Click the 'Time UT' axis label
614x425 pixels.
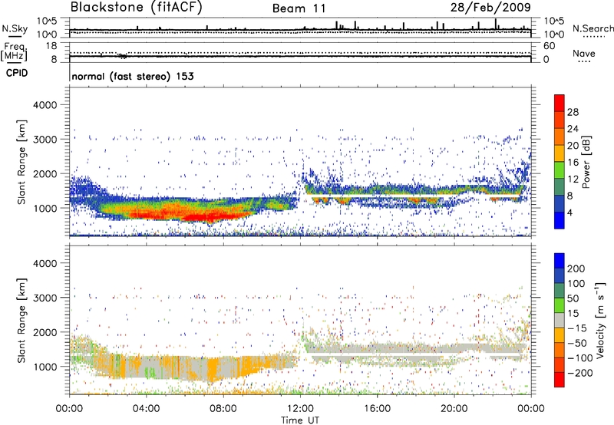[300, 420]
